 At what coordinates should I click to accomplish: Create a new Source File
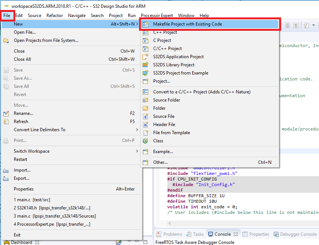pos(210,116)
